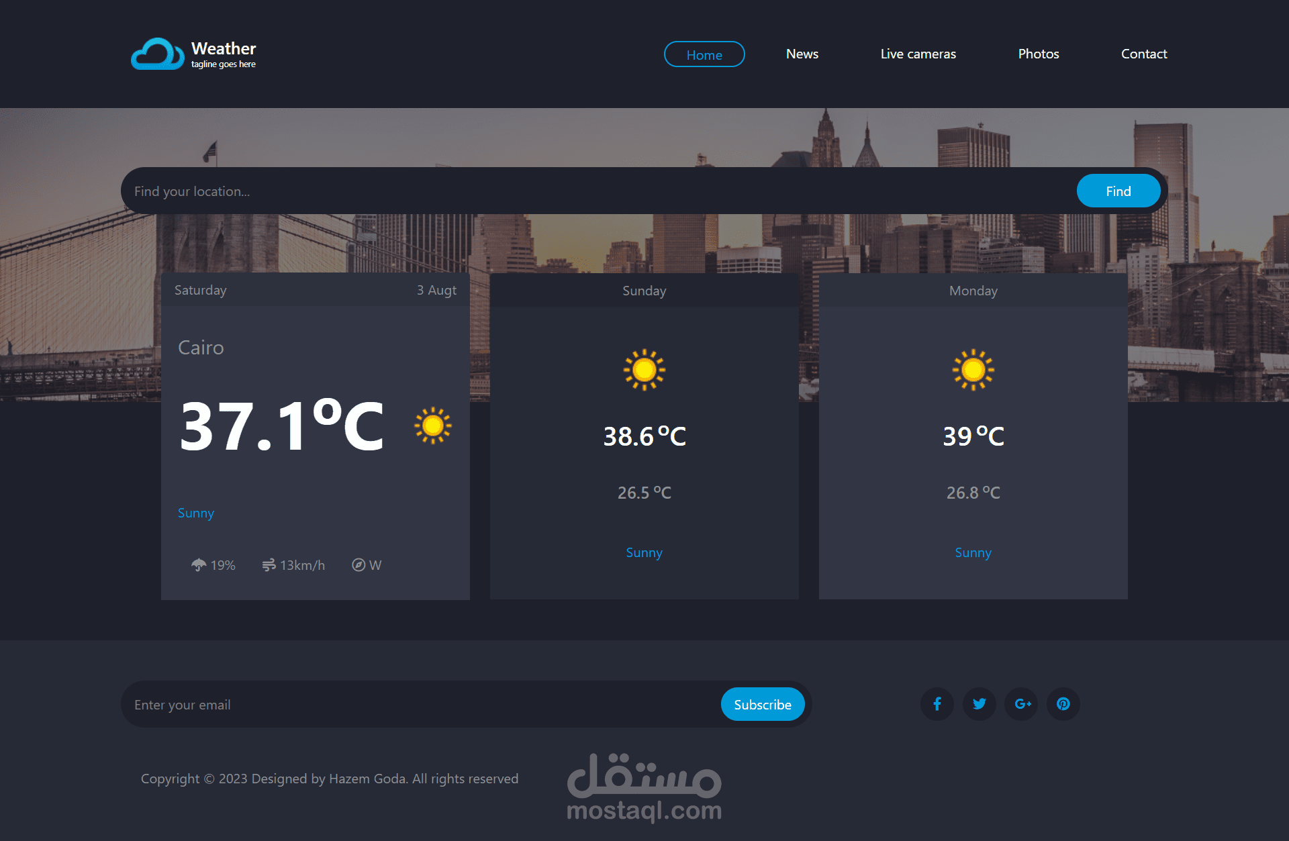Open the News nav item
The image size is (1289, 841).
802,54
